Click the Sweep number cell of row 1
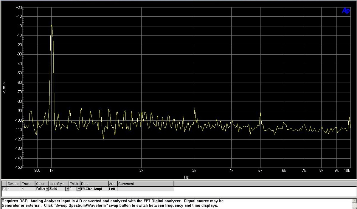The width and height of the screenshot is (357, 209). click(x=14, y=189)
